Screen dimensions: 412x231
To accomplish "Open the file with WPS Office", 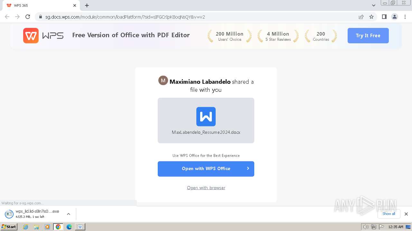I will click(x=206, y=169).
